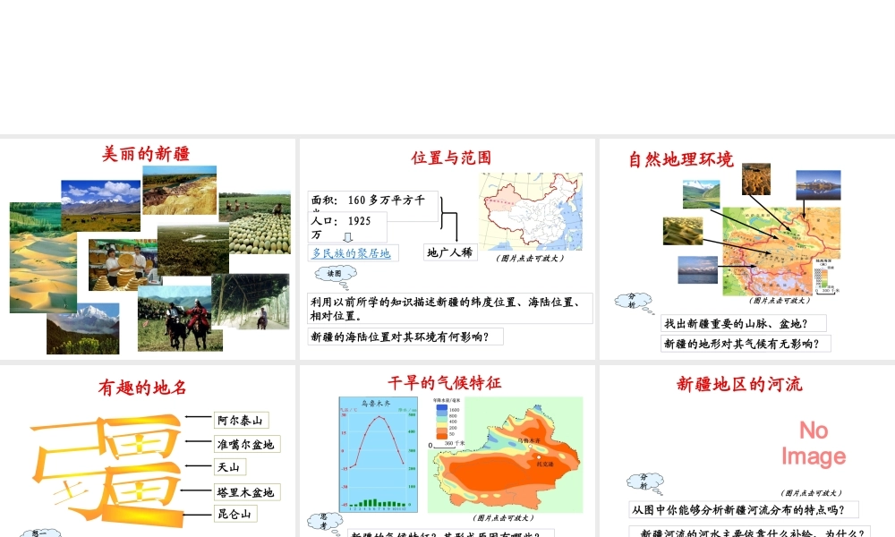The width and height of the screenshot is (895, 537).
Task: Click (图片点击可放大) under the precipitation map
Action: 503,517
